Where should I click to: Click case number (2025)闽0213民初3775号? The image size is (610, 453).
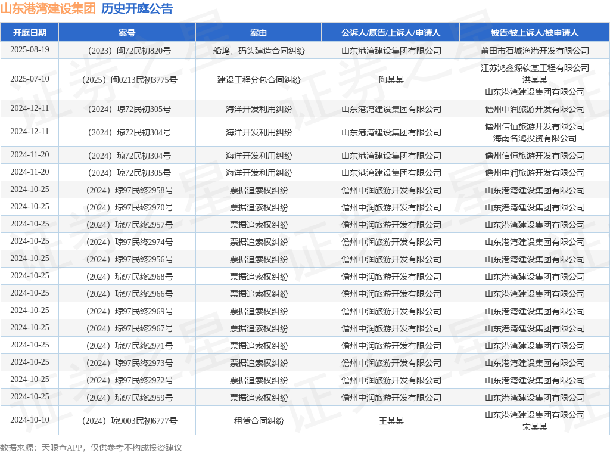129,80
